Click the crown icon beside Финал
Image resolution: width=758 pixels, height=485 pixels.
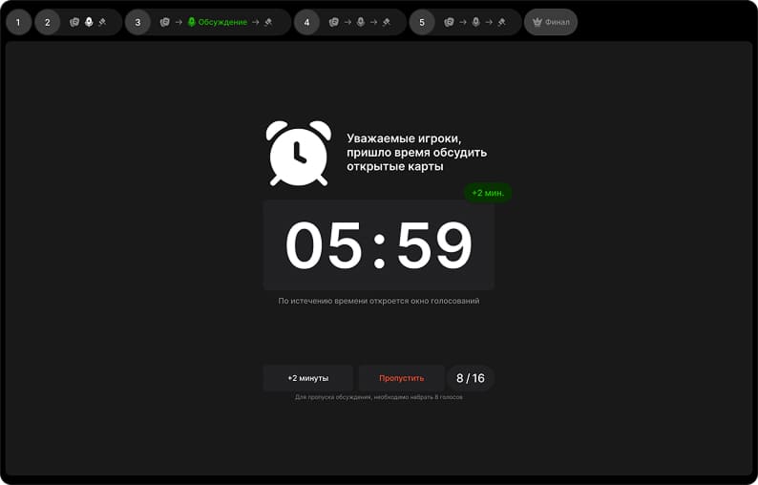pyautogui.click(x=537, y=22)
